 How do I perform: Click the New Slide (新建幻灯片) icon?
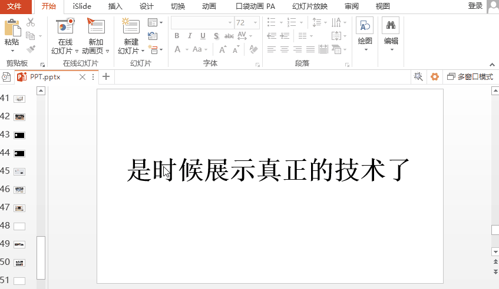click(131, 26)
